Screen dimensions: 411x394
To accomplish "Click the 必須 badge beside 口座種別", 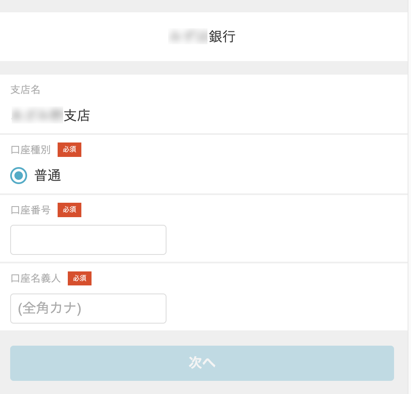I will pos(69,150).
